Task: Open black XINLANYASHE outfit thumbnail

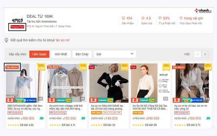Action: (109, 83)
